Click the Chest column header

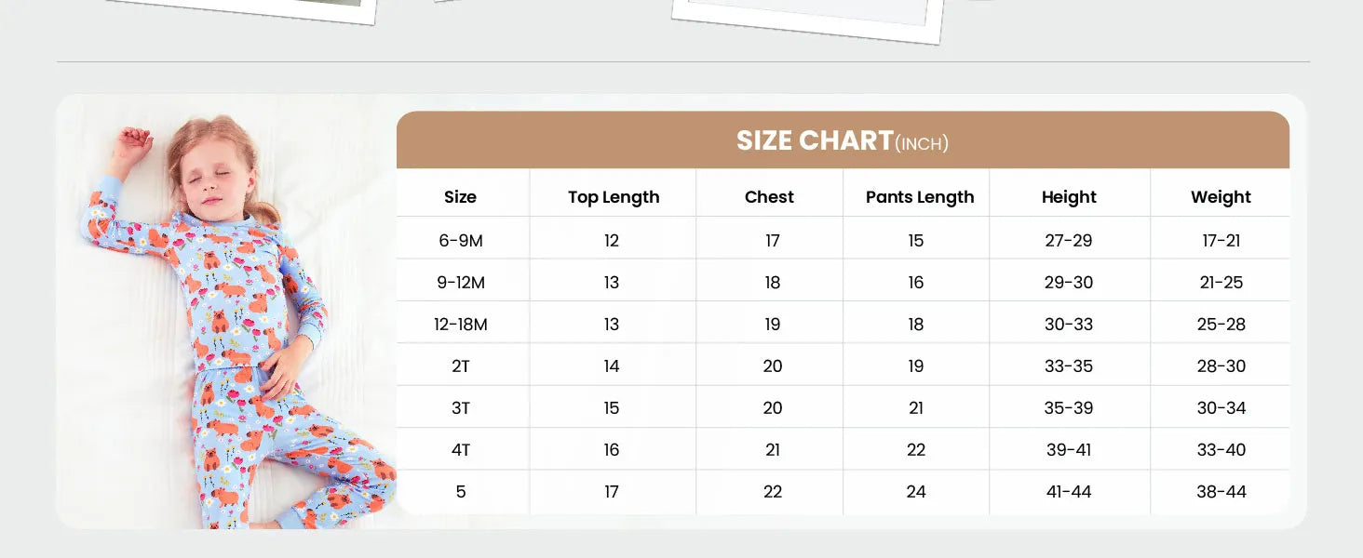(769, 197)
